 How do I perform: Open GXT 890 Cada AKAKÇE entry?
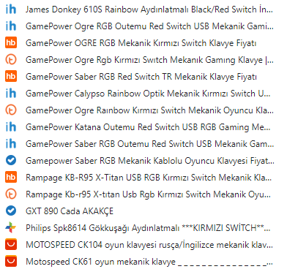139,211
